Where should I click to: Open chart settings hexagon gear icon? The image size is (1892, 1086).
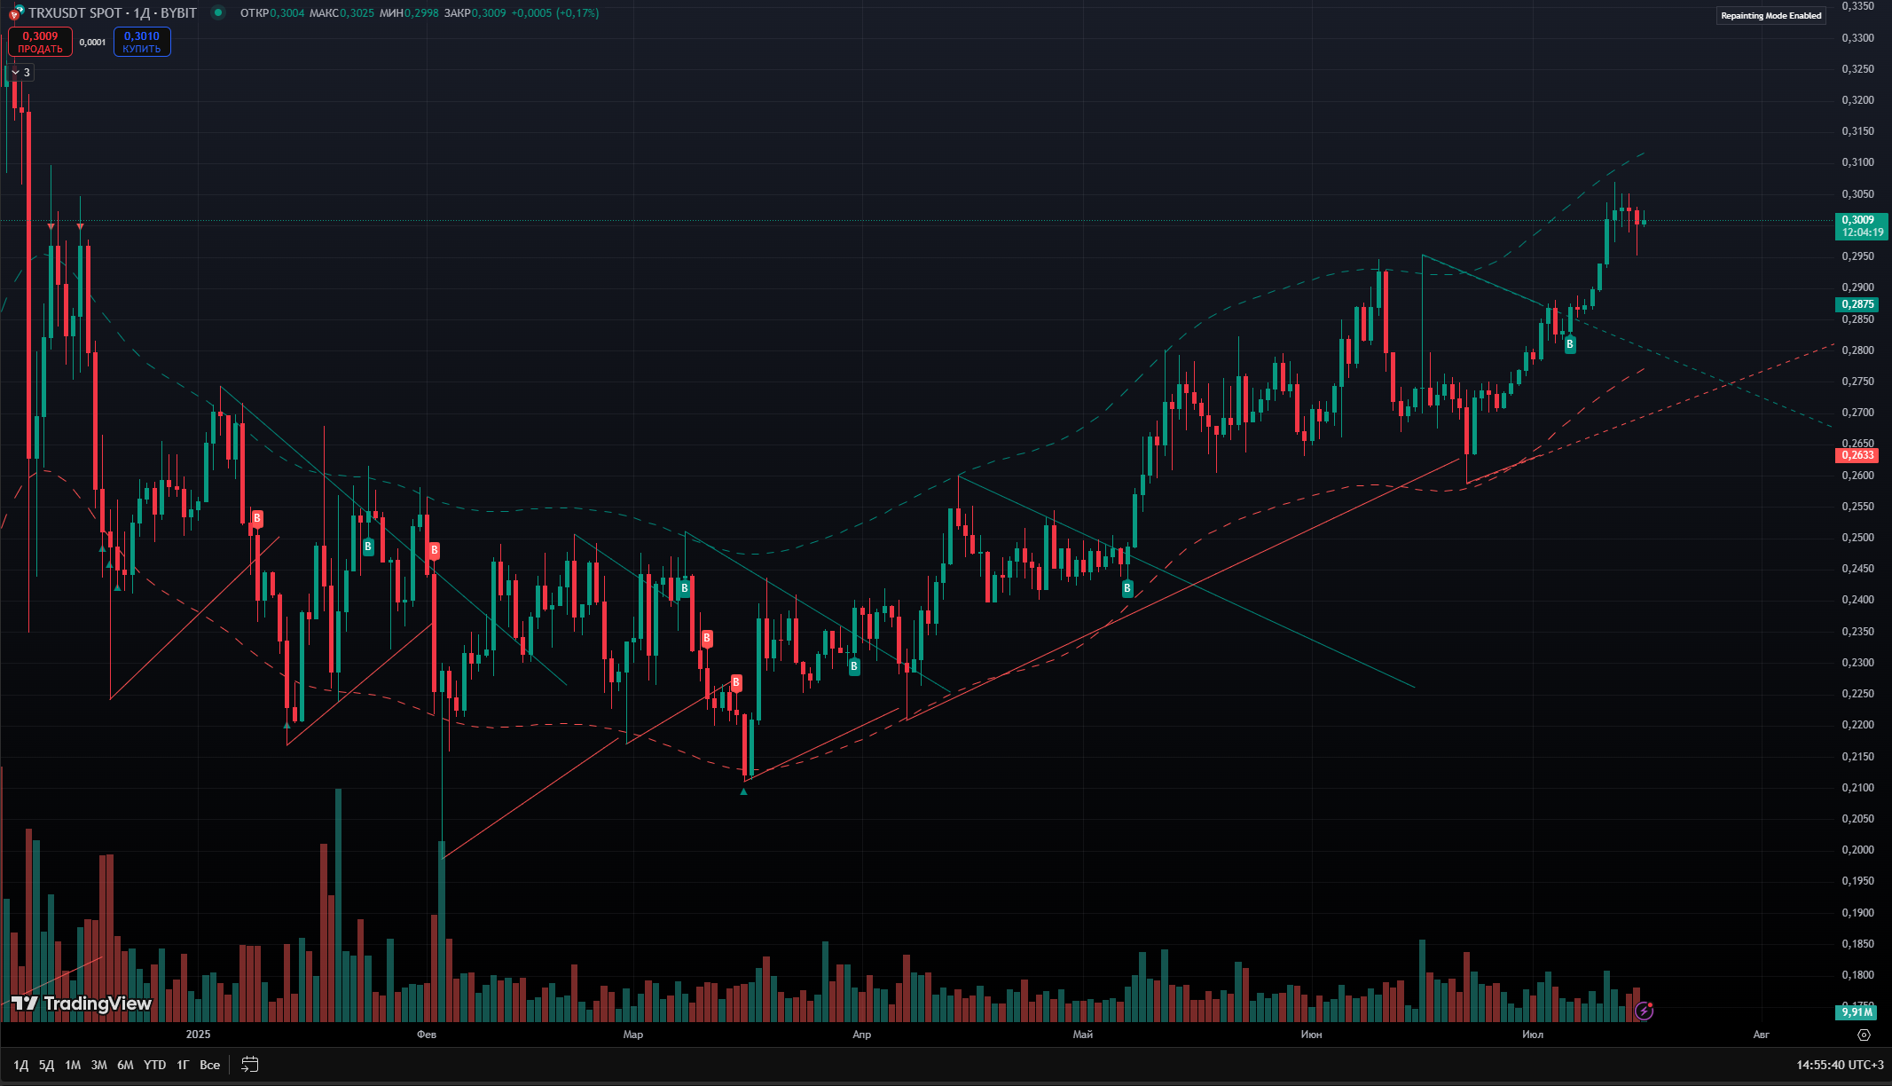(x=1864, y=1035)
